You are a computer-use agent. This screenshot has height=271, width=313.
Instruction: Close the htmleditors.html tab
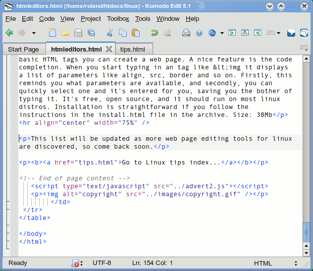(109, 50)
